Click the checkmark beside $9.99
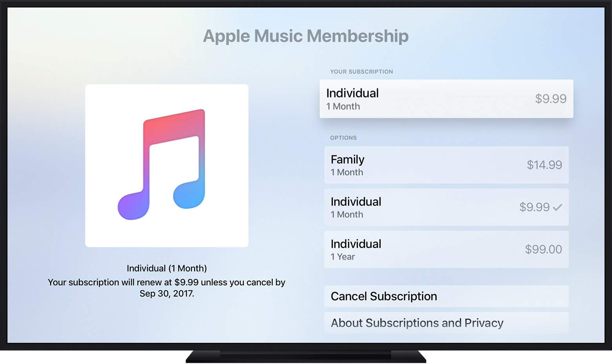Screen dimensions: 612x364 (557, 207)
